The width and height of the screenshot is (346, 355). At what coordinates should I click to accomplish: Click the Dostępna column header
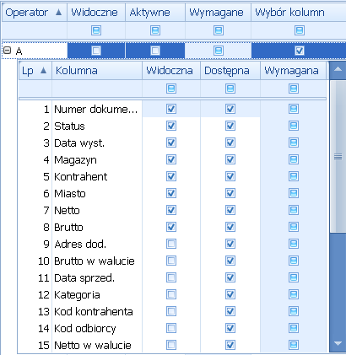(x=230, y=71)
